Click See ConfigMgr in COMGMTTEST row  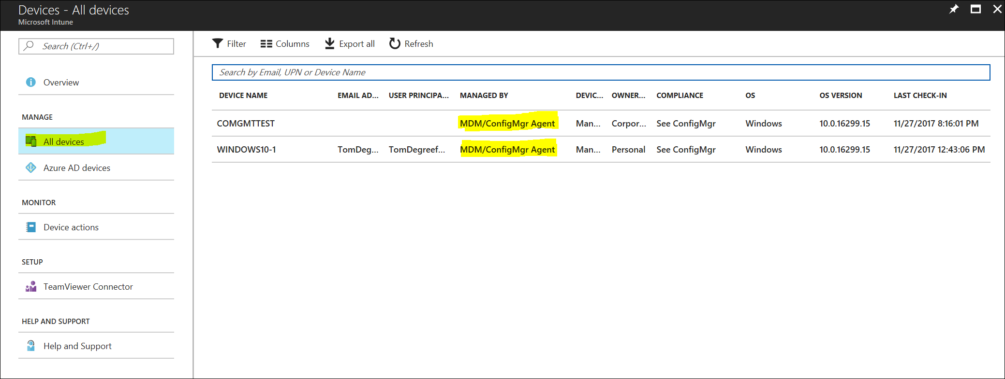click(x=686, y=124)
